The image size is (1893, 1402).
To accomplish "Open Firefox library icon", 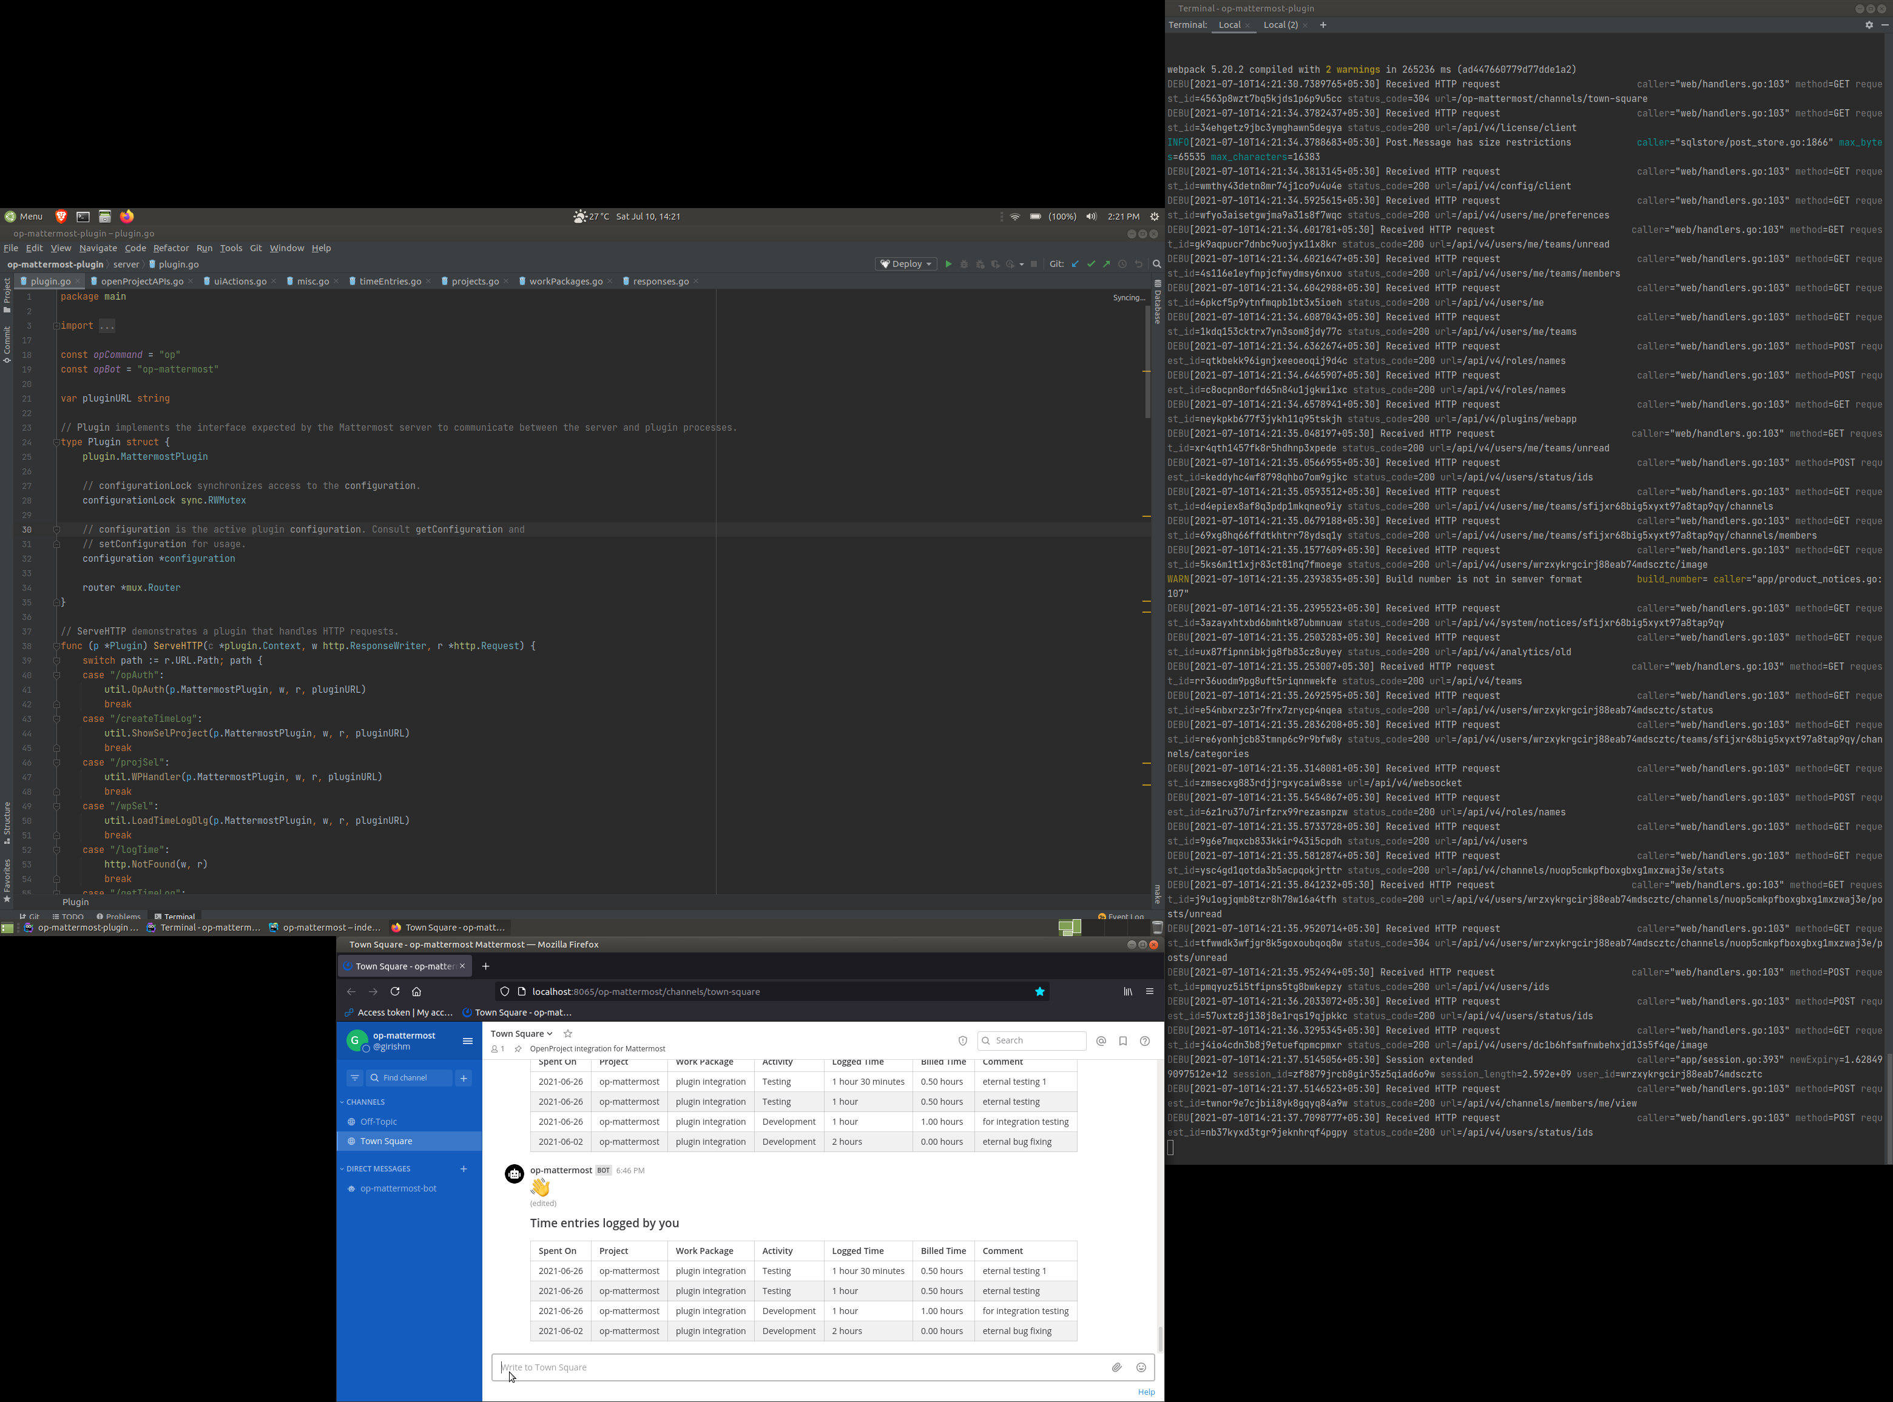I will tap(1128, 991).
